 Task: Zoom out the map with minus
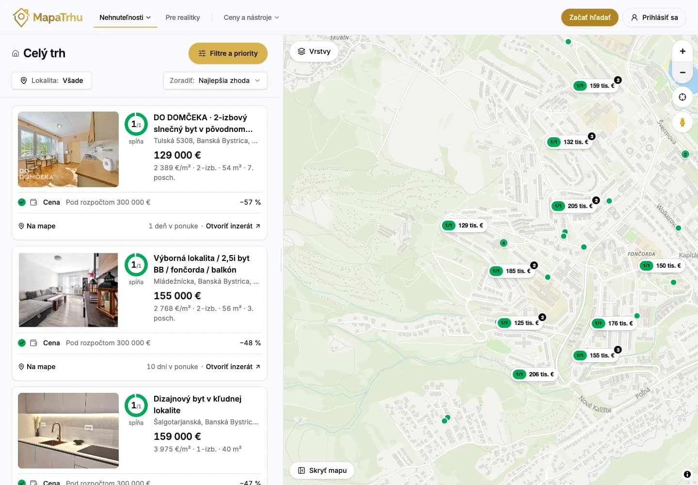point(682,72)
